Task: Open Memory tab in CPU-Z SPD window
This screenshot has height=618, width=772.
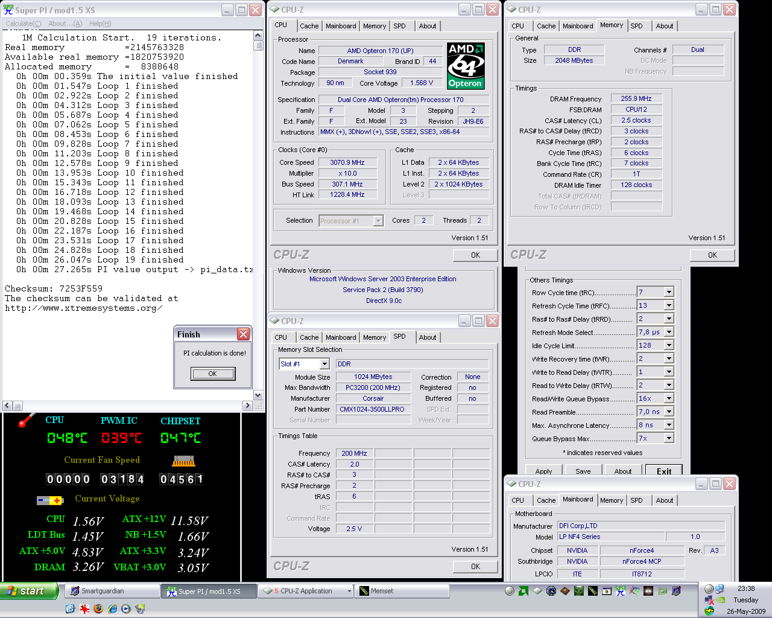Action: pos(374,337)
